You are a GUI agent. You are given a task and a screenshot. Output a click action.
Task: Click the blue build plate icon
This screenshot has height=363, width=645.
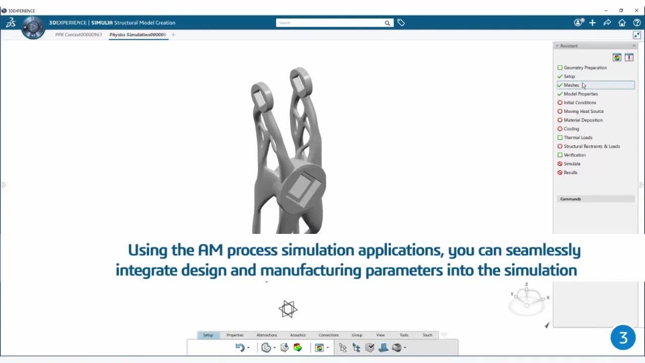[384, 348]
